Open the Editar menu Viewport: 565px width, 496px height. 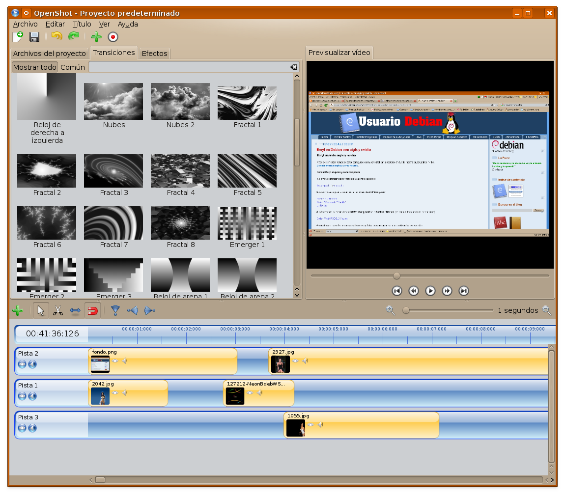pos(55,24)
